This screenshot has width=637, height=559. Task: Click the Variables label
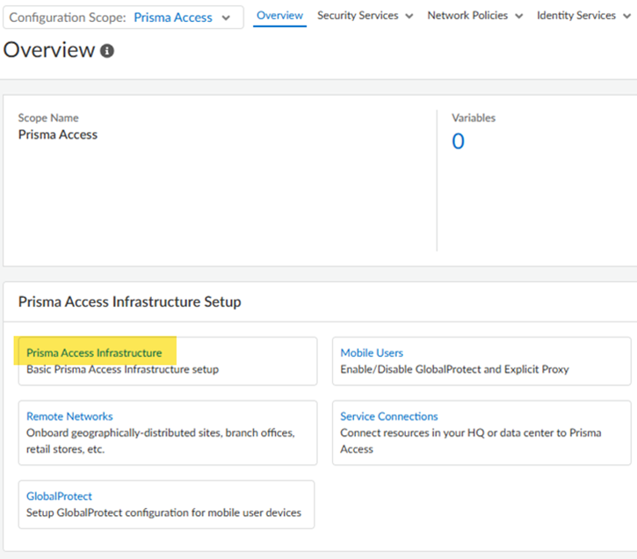click(474, 118)
